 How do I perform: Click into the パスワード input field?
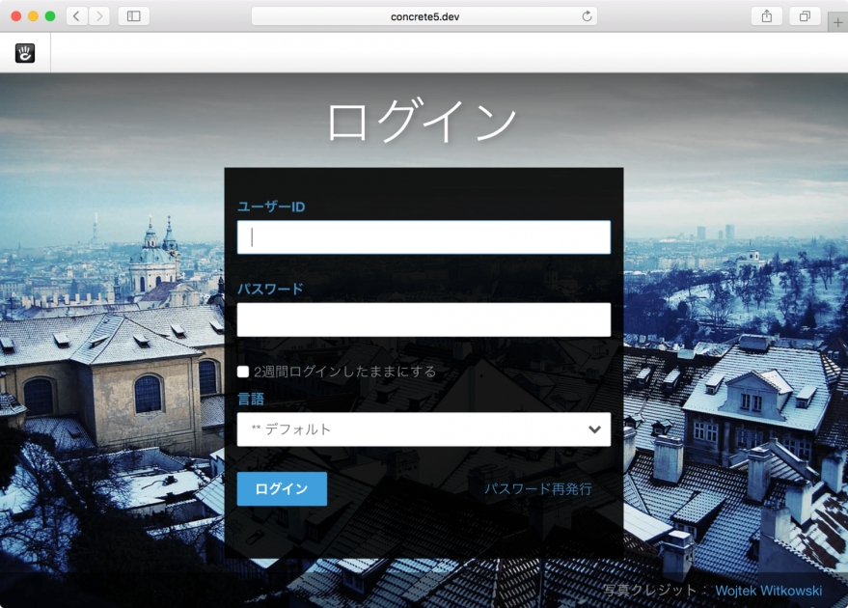click(x=424, y=319)
